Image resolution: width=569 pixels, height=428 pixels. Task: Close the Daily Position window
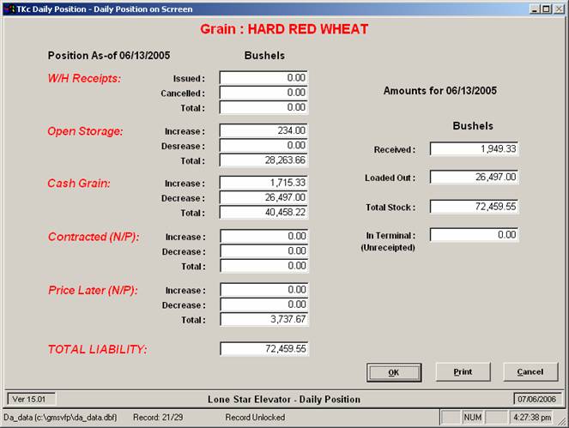[560, 9]
